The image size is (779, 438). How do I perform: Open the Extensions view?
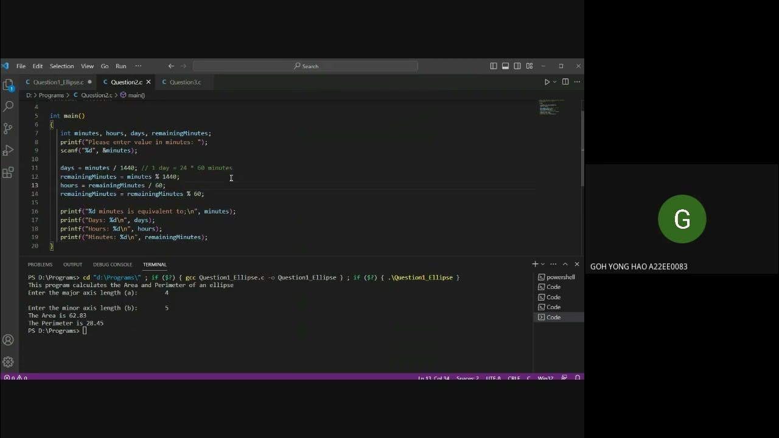point(8,173)
